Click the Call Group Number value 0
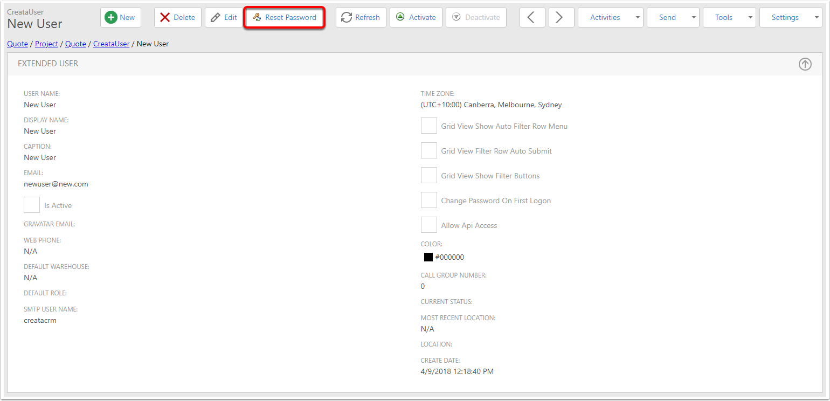Screen dimensions: 830x401 point(423,286)
